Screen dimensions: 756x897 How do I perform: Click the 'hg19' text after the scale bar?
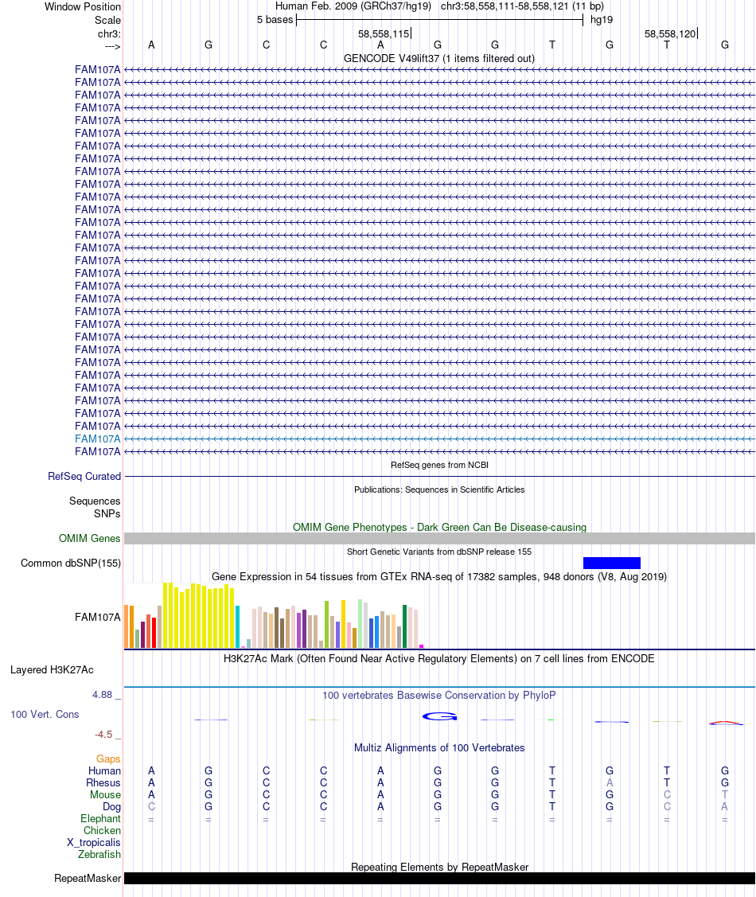coord(602,19)
